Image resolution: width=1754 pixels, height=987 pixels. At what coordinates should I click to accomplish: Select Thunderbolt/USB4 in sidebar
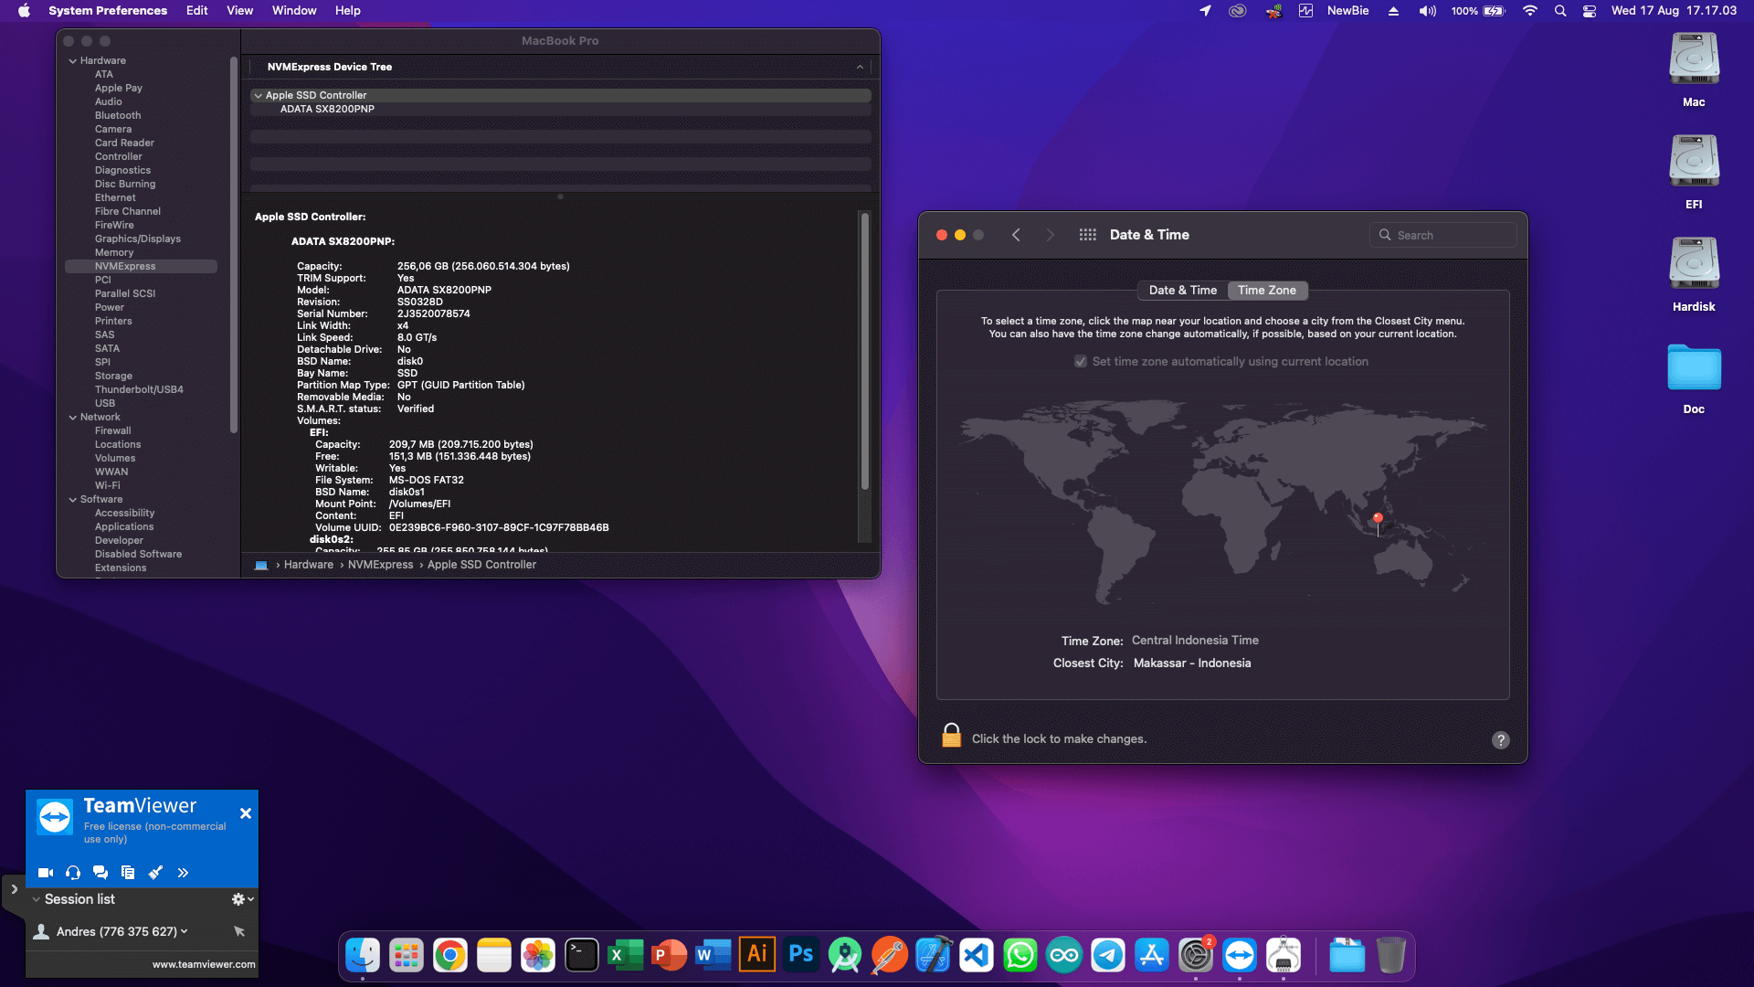pyautogui.click(x=139, y=389)
